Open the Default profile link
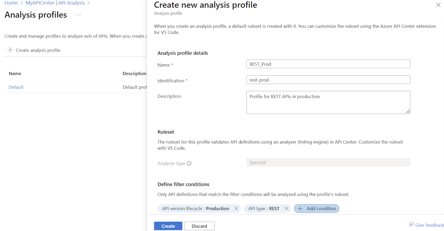 (16, 87)
